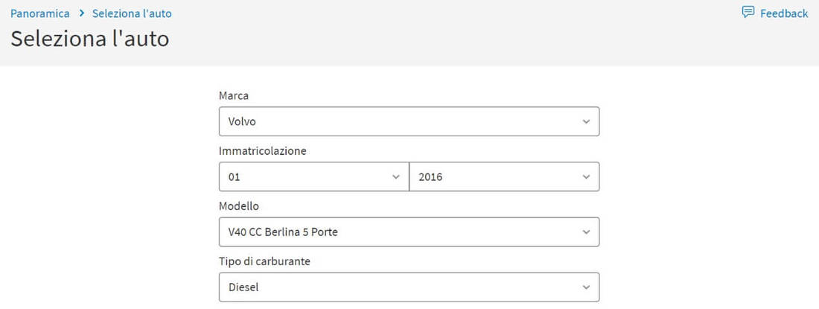819x309 pixels.
Task: Click the breadcrumb arrow separator icon
Action: 81,13
